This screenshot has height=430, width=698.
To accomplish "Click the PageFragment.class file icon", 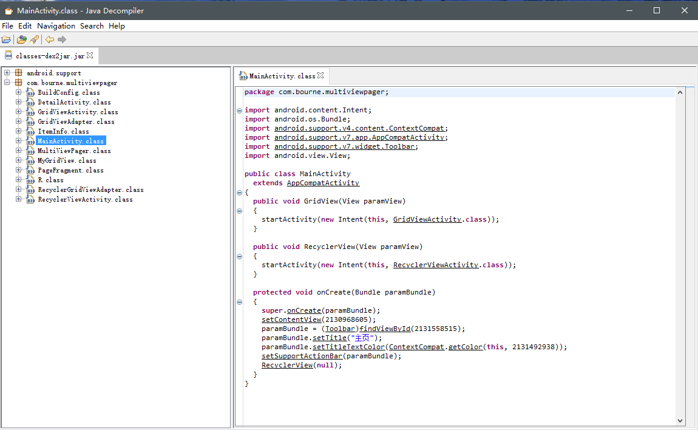I will pos(30,170).
